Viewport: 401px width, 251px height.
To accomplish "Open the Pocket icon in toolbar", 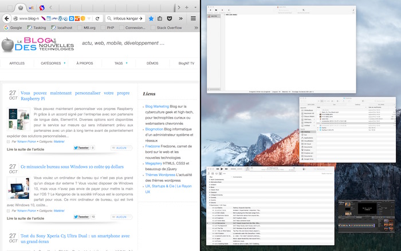I will 170,18.
